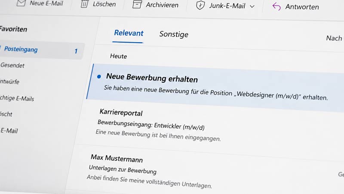Switch to the Relevant tab
The height and width of the screenshot is (194, 344).
pyautogui.click(x=129, y=33)
